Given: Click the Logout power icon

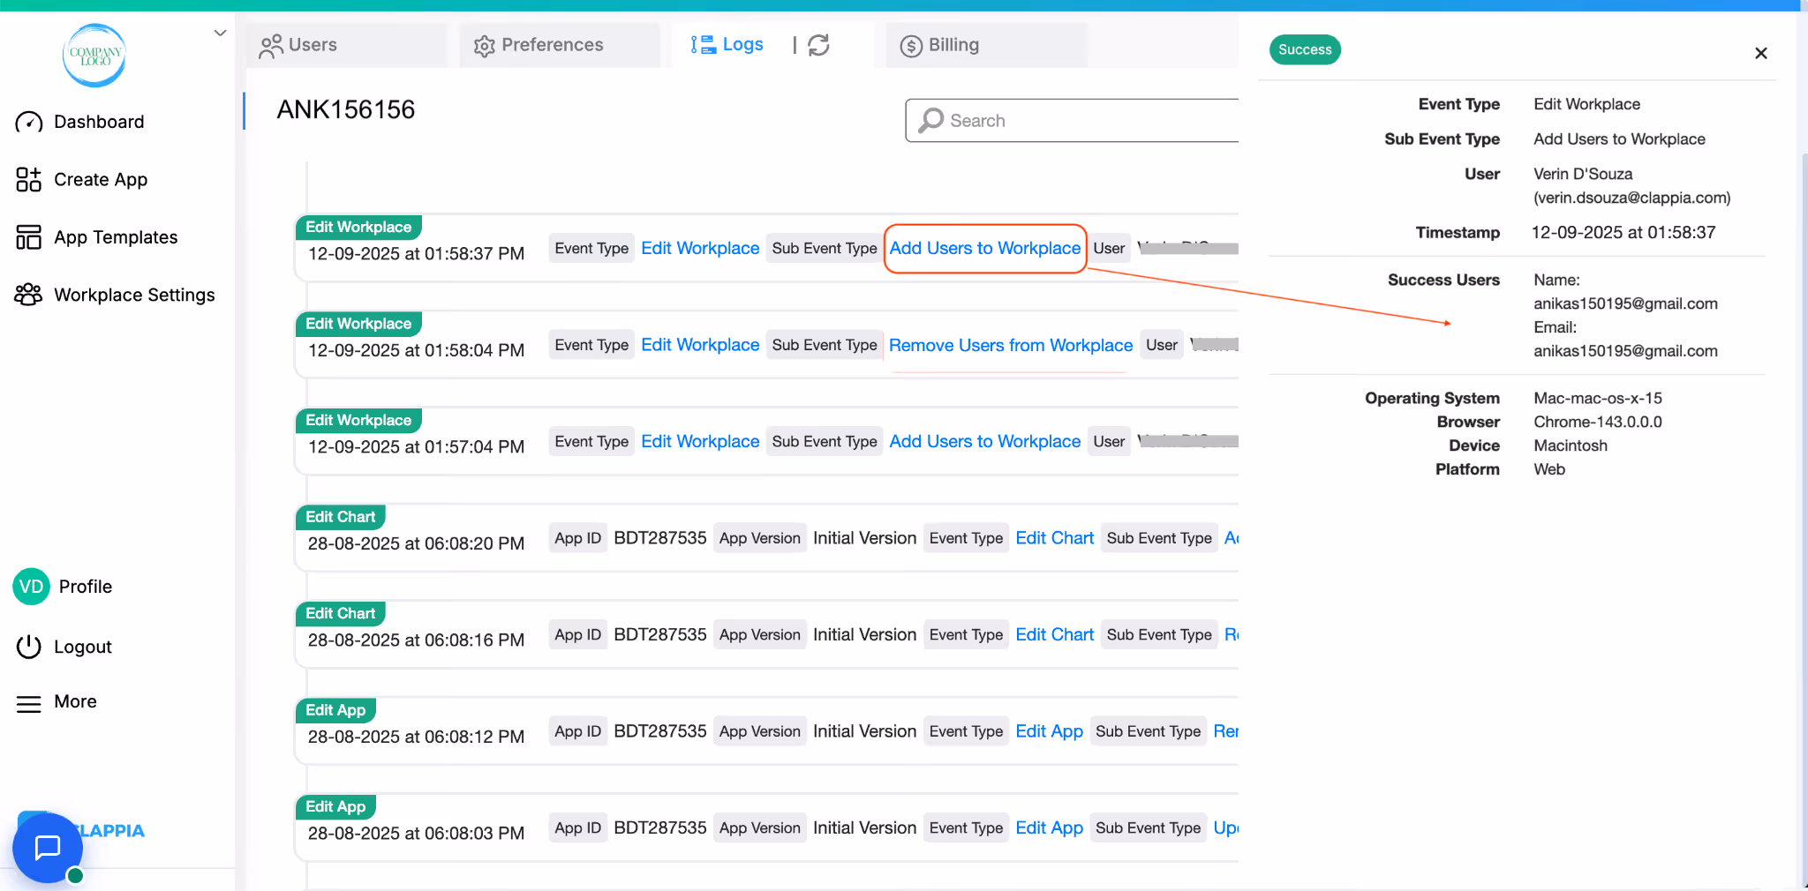Looking at the screenshot, I should tap(29, 647).
